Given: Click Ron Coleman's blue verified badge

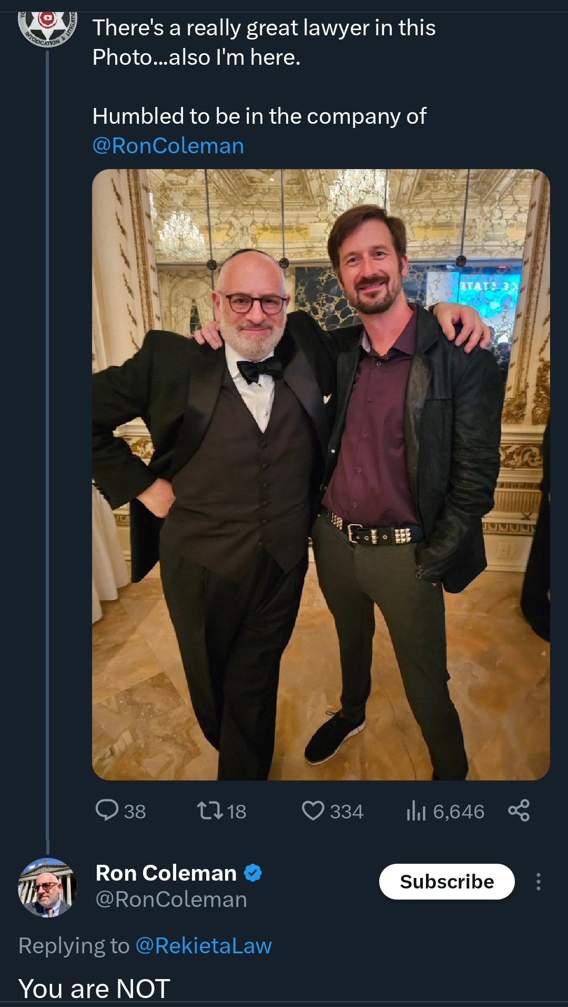Looking at the screenshot, I should pos(253,873).
